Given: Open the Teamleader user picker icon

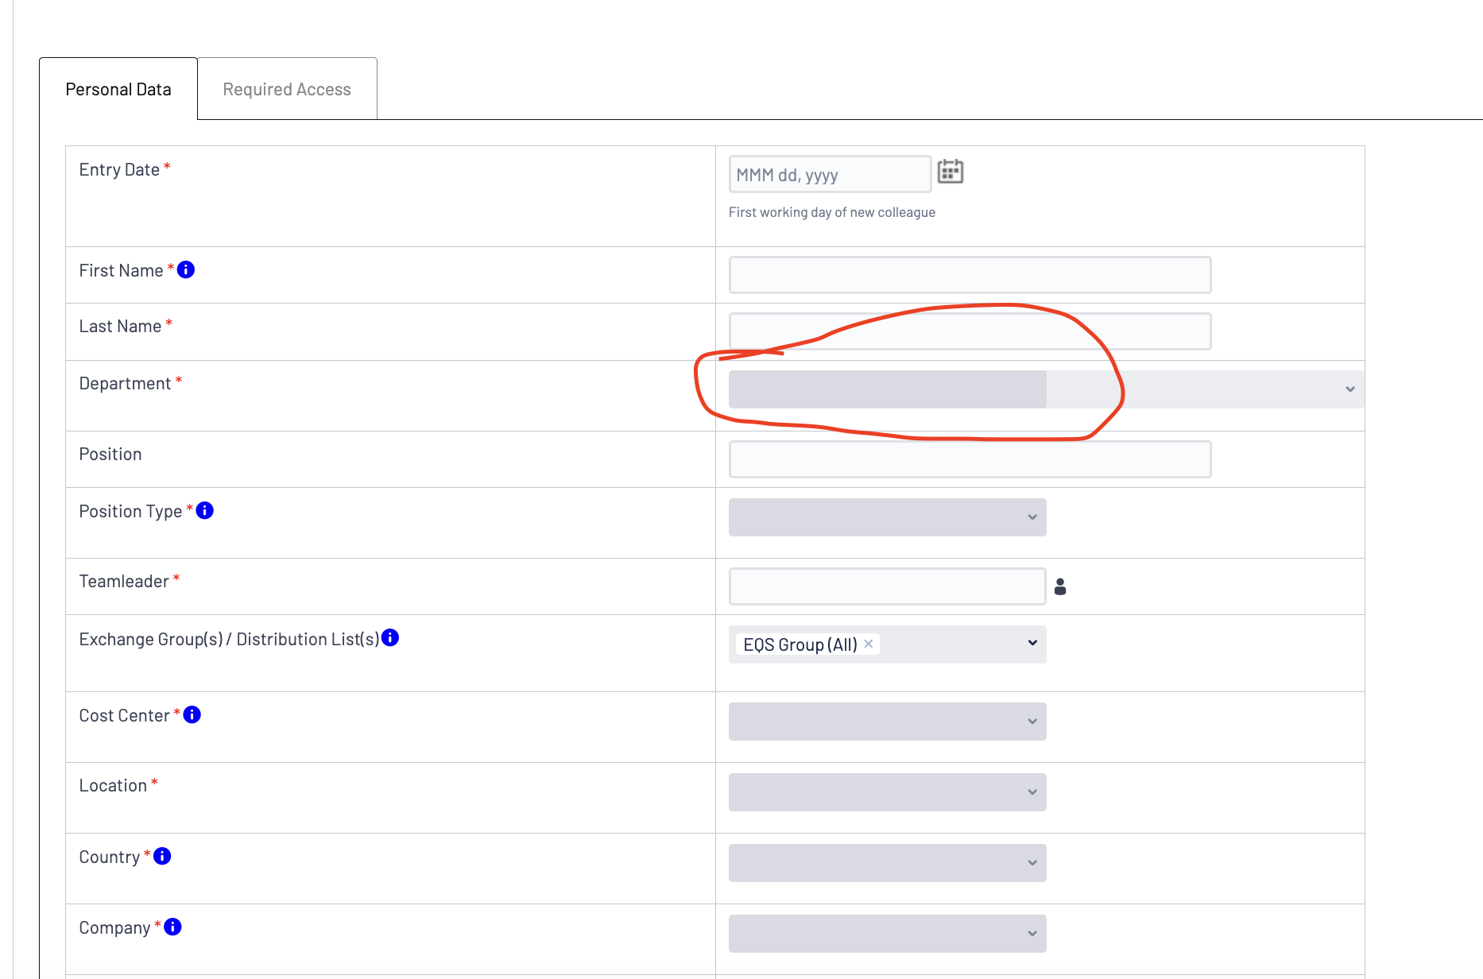Looking at the screenshot, I should 1060,587.
